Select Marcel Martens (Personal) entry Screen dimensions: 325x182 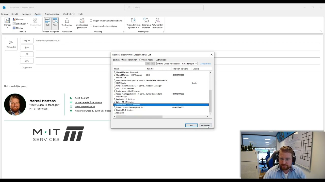(161, 72)
